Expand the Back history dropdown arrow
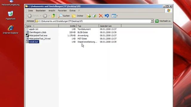The image size is (191, 107). [41, 16]
